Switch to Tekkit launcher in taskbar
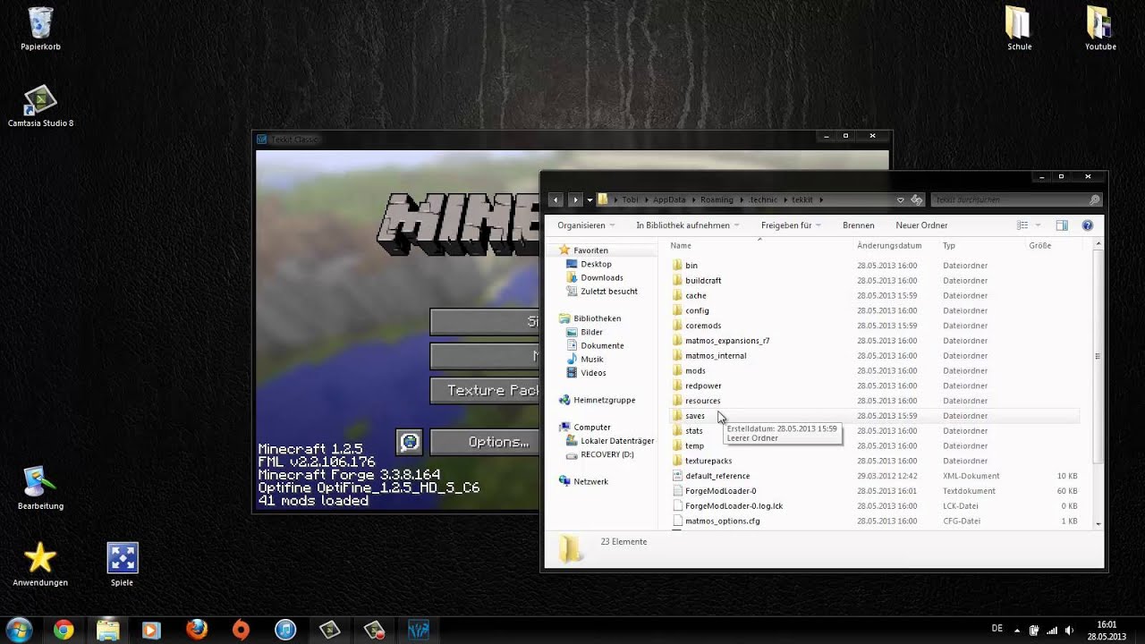 point(419,631)
